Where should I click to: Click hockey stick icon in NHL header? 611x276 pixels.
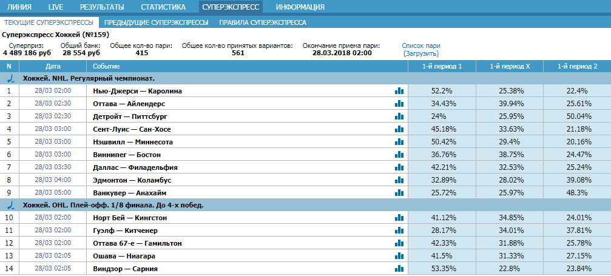(12, 78)
